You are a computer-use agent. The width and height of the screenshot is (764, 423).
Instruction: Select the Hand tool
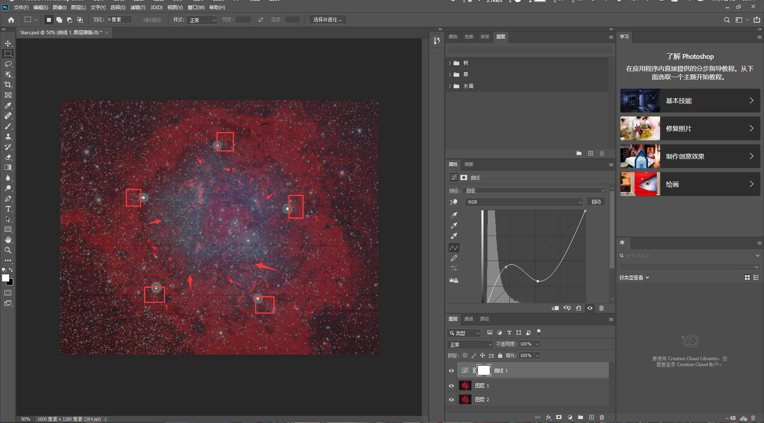point(8,240)
